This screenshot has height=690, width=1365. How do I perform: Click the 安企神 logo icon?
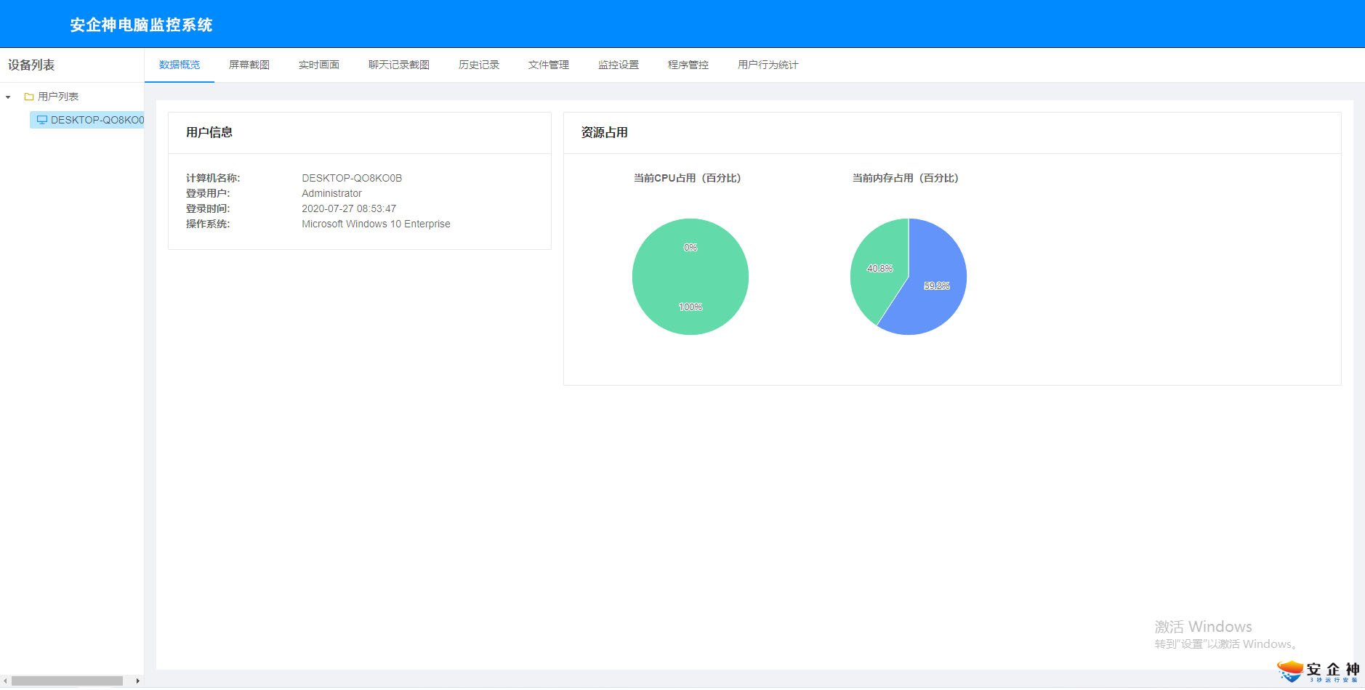pyautogui.click(x=1291, y=671)
